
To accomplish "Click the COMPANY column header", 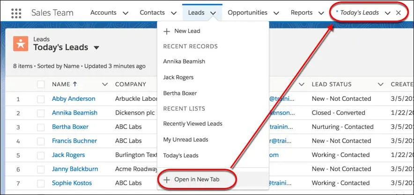I will tap(131, 84).
